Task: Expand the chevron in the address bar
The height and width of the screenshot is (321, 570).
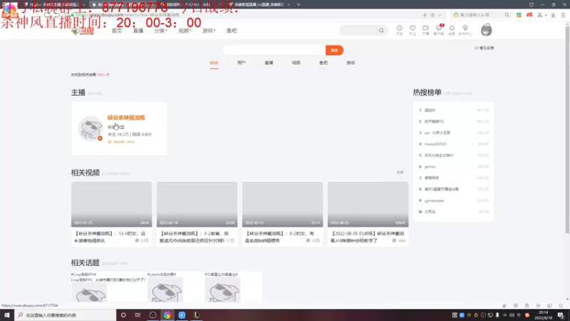Action: [440, 15]
